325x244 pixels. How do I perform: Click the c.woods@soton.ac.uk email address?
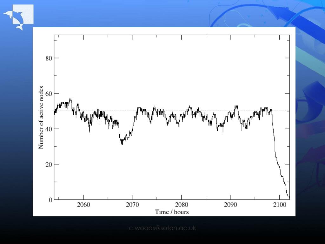[x=162, y=228]
